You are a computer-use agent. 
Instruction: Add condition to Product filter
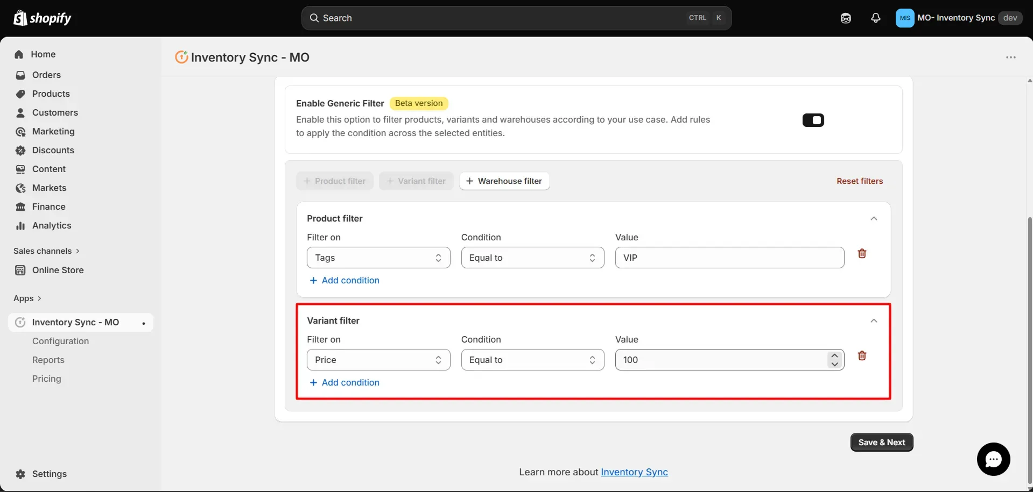[x=345, y=280]
